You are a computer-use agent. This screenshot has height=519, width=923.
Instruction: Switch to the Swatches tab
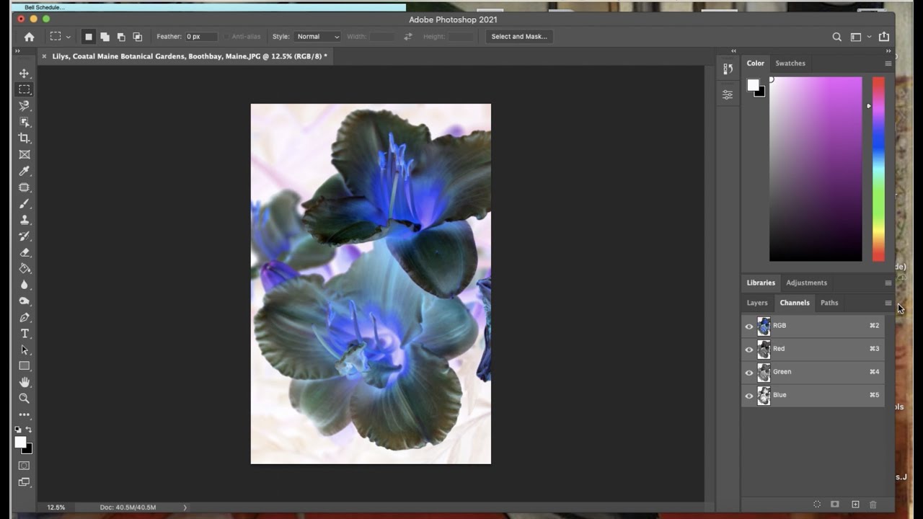(x=790, y=63)
